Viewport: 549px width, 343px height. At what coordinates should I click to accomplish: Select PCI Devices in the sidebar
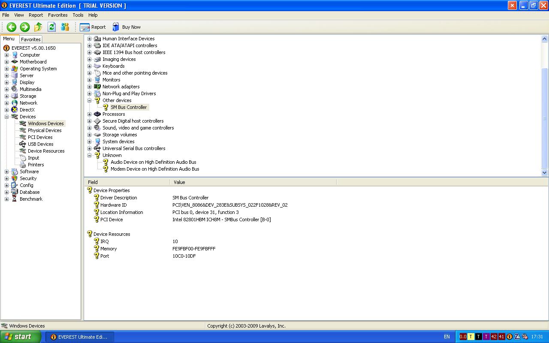[x=40, y=137]
